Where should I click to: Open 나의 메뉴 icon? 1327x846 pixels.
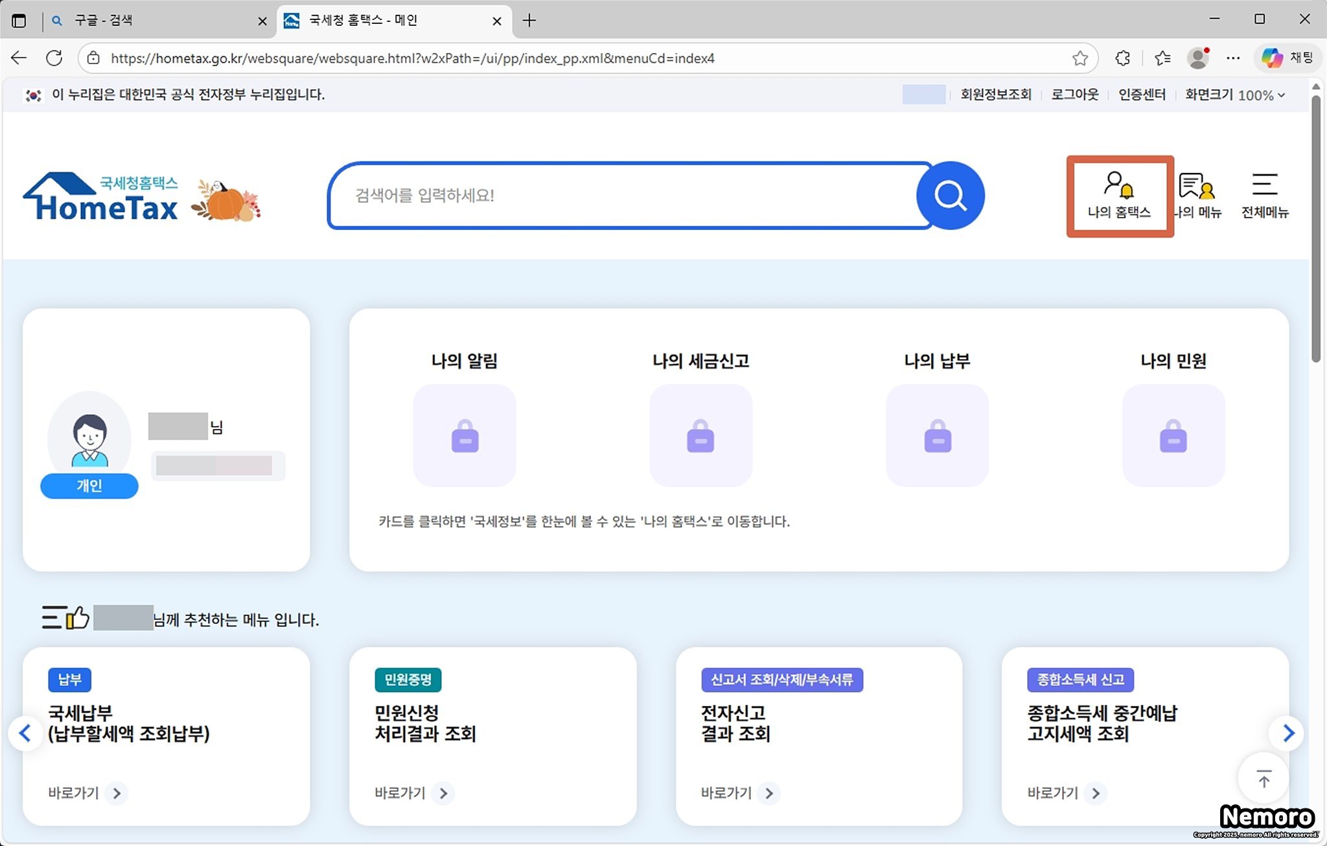pyautogui.click(x=1197, y=196)
